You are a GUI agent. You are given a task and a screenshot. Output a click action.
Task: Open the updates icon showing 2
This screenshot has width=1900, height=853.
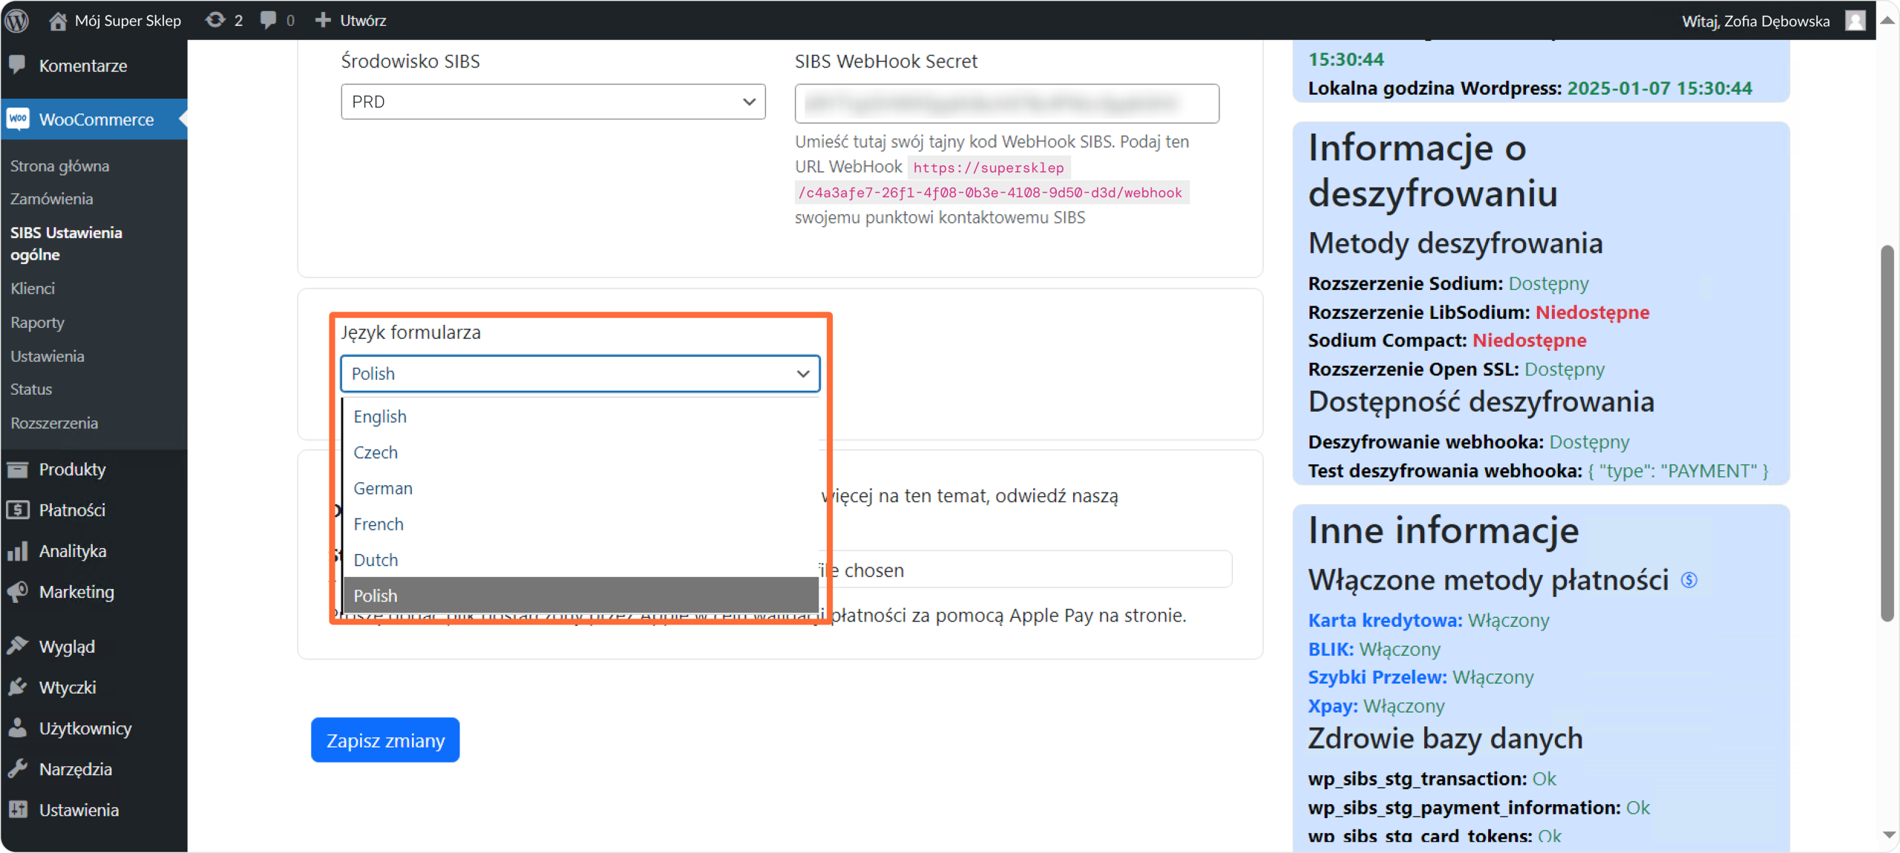click(215, 20)
